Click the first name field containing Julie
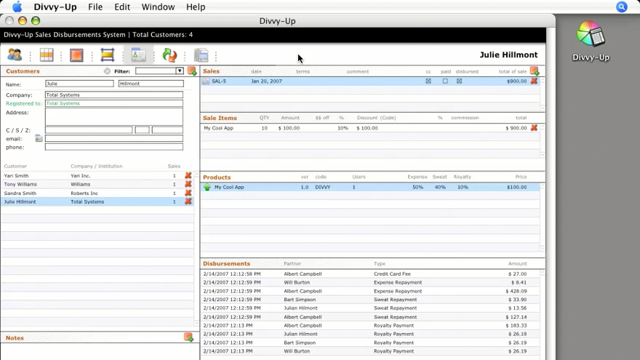 click(79, 83)
